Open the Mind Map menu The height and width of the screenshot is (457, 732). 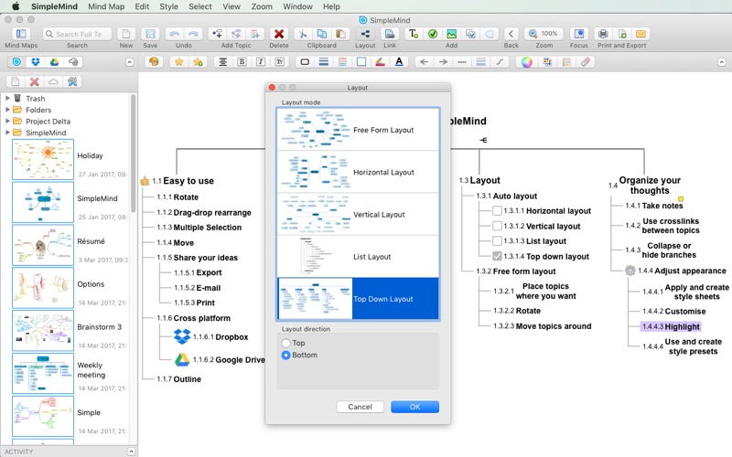point(107,6)
